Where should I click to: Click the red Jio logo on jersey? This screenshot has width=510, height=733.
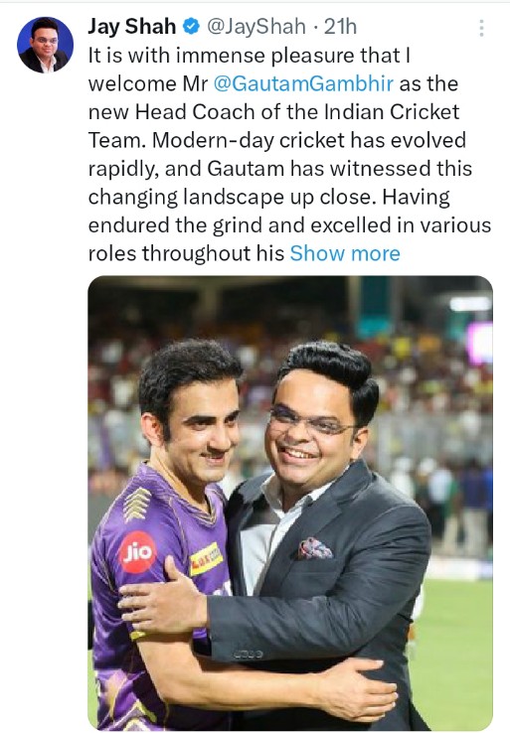[137, 552]
